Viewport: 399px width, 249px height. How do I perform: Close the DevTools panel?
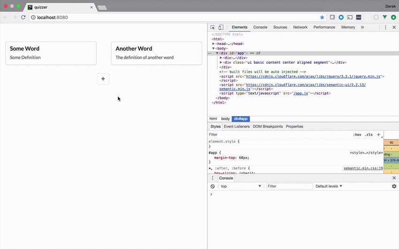(394, 27)
